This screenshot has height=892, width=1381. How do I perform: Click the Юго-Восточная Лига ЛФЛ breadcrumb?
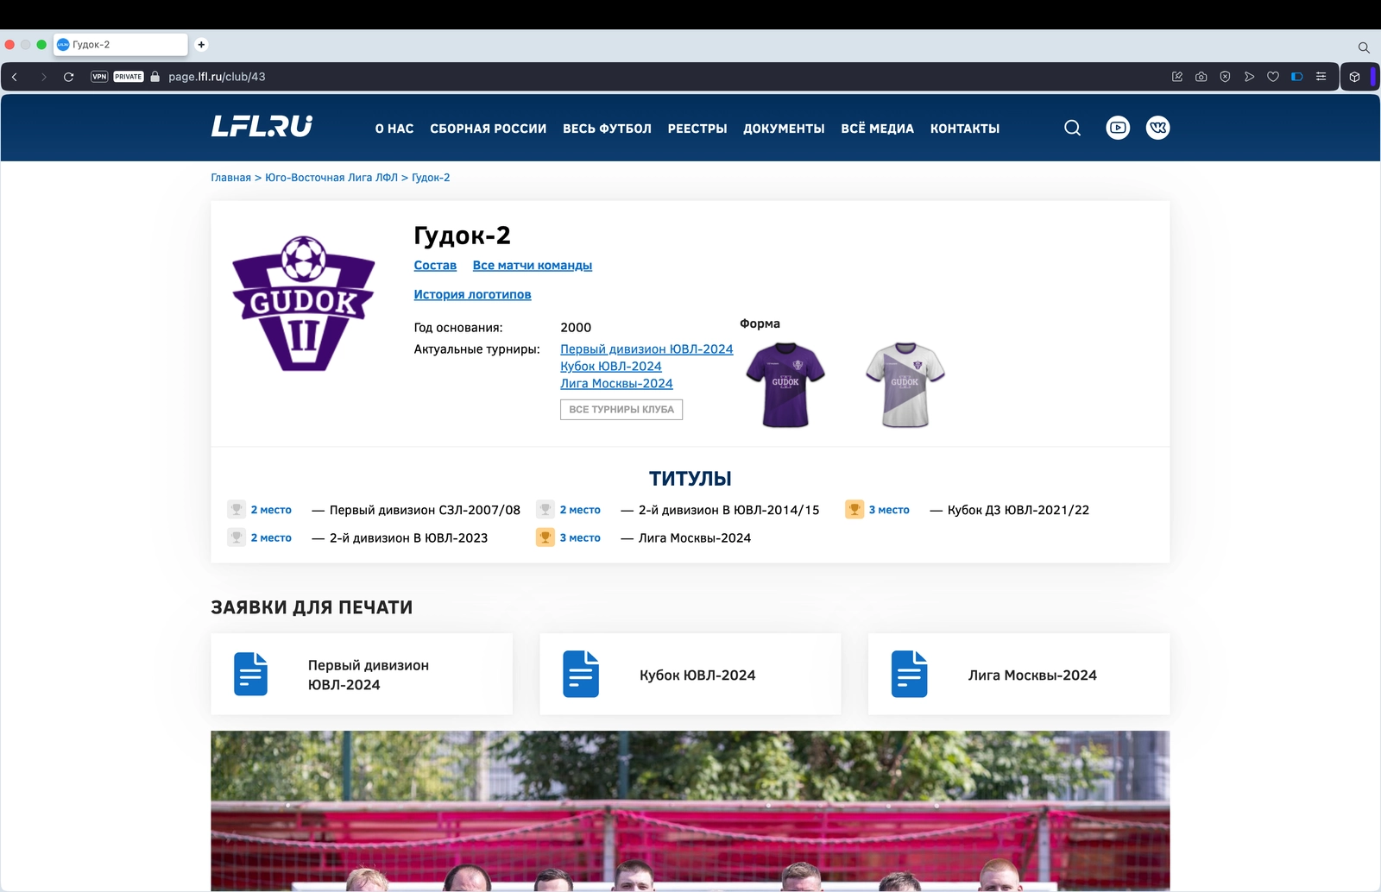pos(331,178)
